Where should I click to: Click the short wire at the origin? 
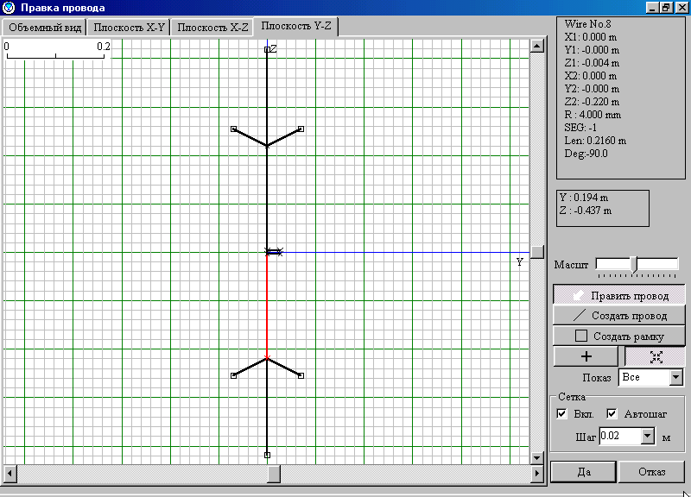274,252
